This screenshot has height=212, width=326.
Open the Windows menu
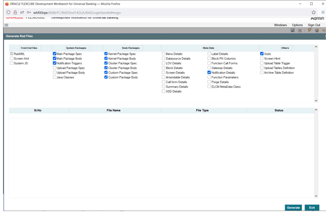pyautogui.click(x=280, y=25)
